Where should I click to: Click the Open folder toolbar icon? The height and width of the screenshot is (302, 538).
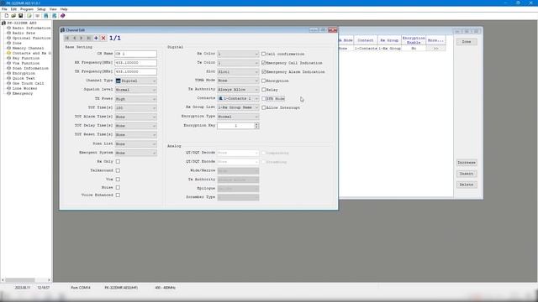click(13, 16)
